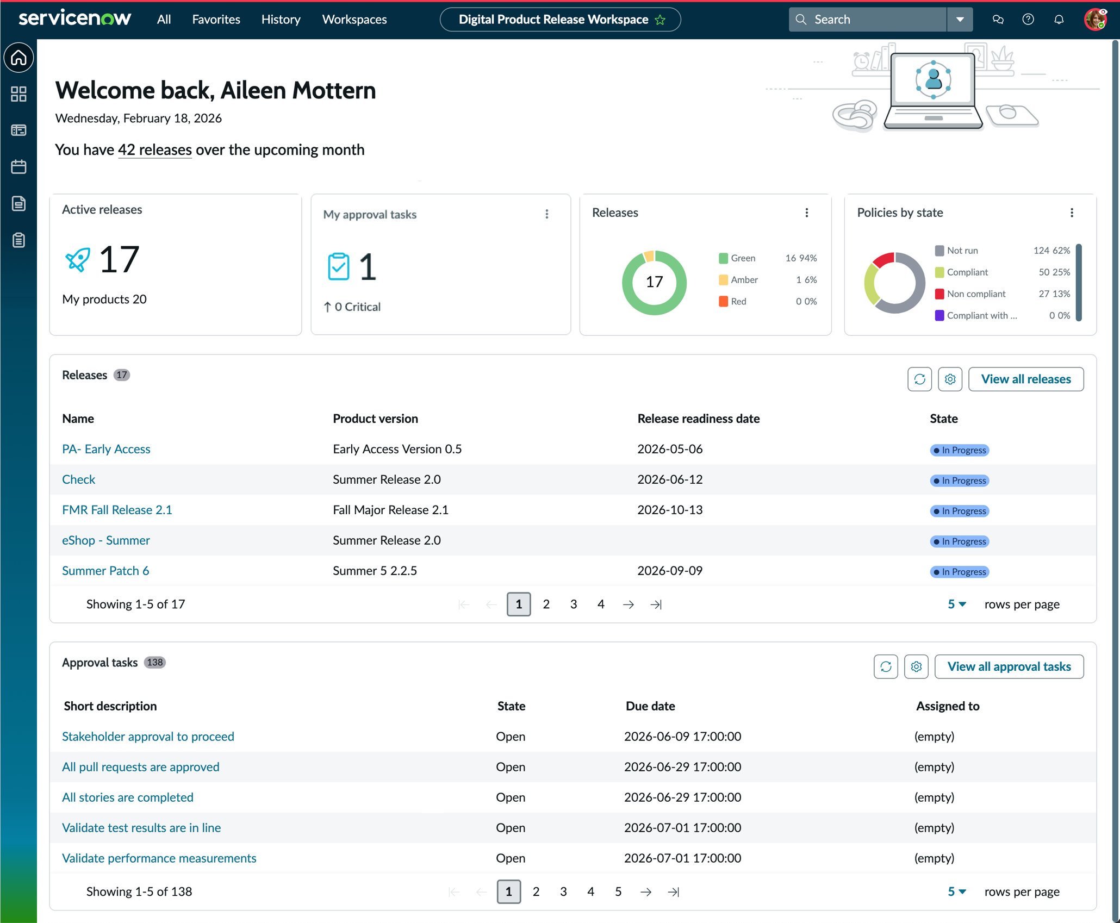1120x923 pixels.
Task: Open Releases chart card options menu
Action: 807,213
